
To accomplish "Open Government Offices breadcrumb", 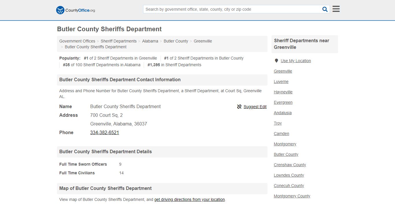I will [x=77, y=41].
